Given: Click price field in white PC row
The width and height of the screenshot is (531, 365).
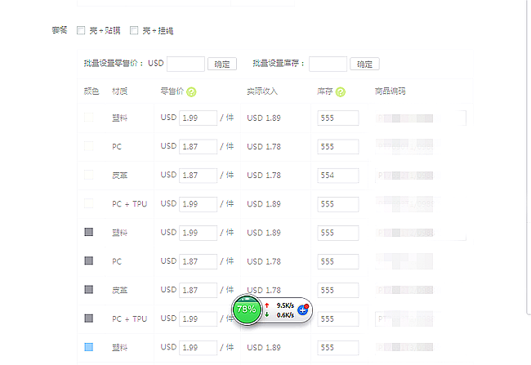Looking at the screenshot, I should pyautogui.click(x=198, y=147).
